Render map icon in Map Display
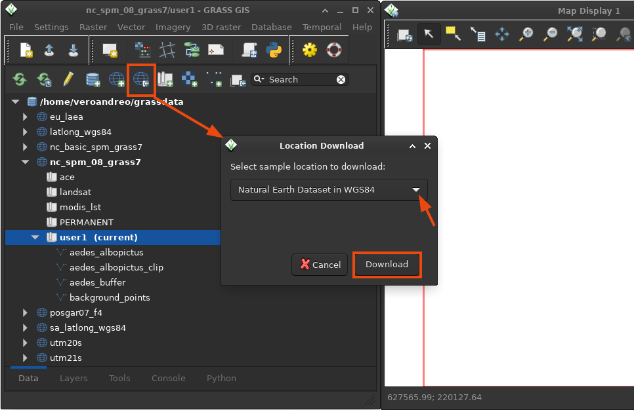The height and width of the screenshot is (410, 634). [x=405, y=35]
